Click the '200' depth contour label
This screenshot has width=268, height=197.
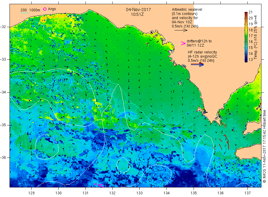point(24,10)
